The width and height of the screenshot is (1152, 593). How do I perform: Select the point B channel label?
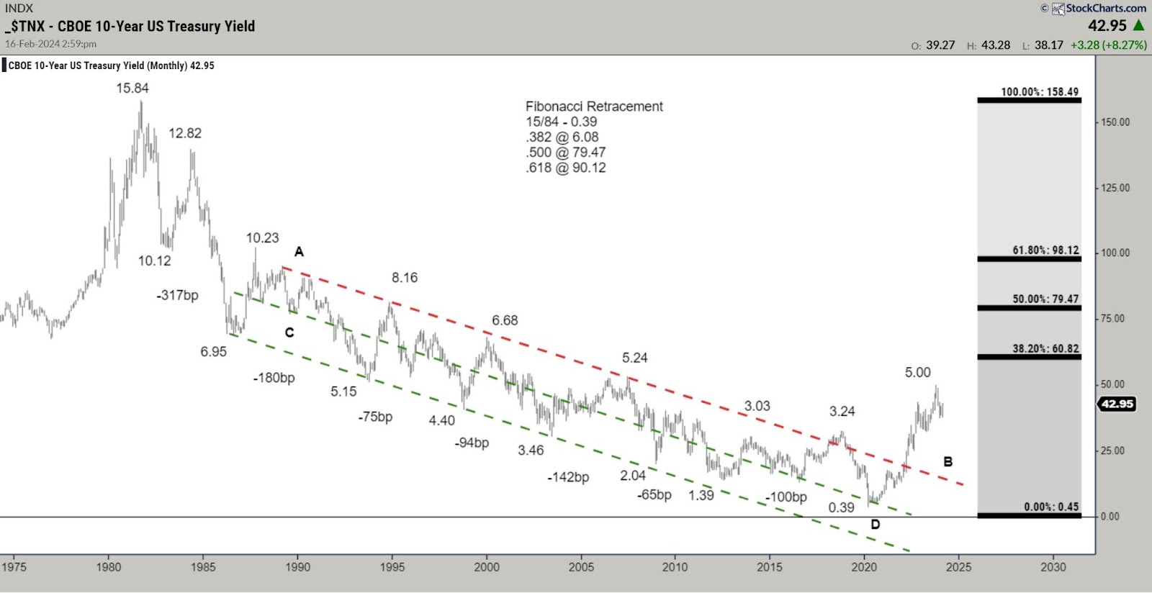pyautogui.click(x=948, y=461)
